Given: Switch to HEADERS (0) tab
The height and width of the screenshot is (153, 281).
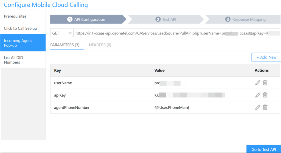Looking at the screenshot, I should 100,45.
